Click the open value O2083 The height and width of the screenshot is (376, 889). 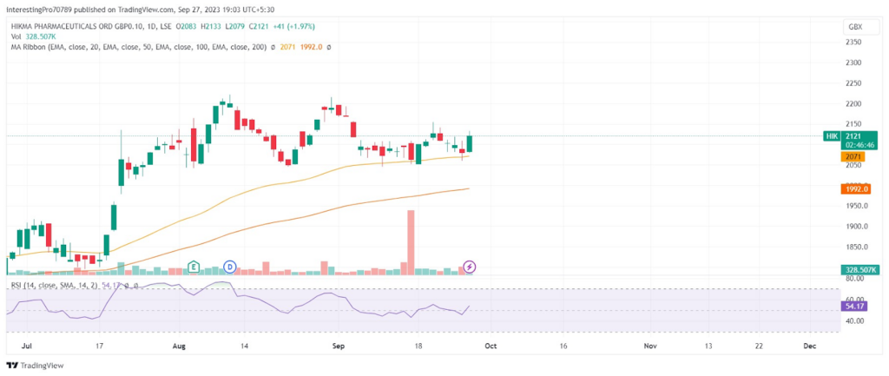tap(188, 27)
